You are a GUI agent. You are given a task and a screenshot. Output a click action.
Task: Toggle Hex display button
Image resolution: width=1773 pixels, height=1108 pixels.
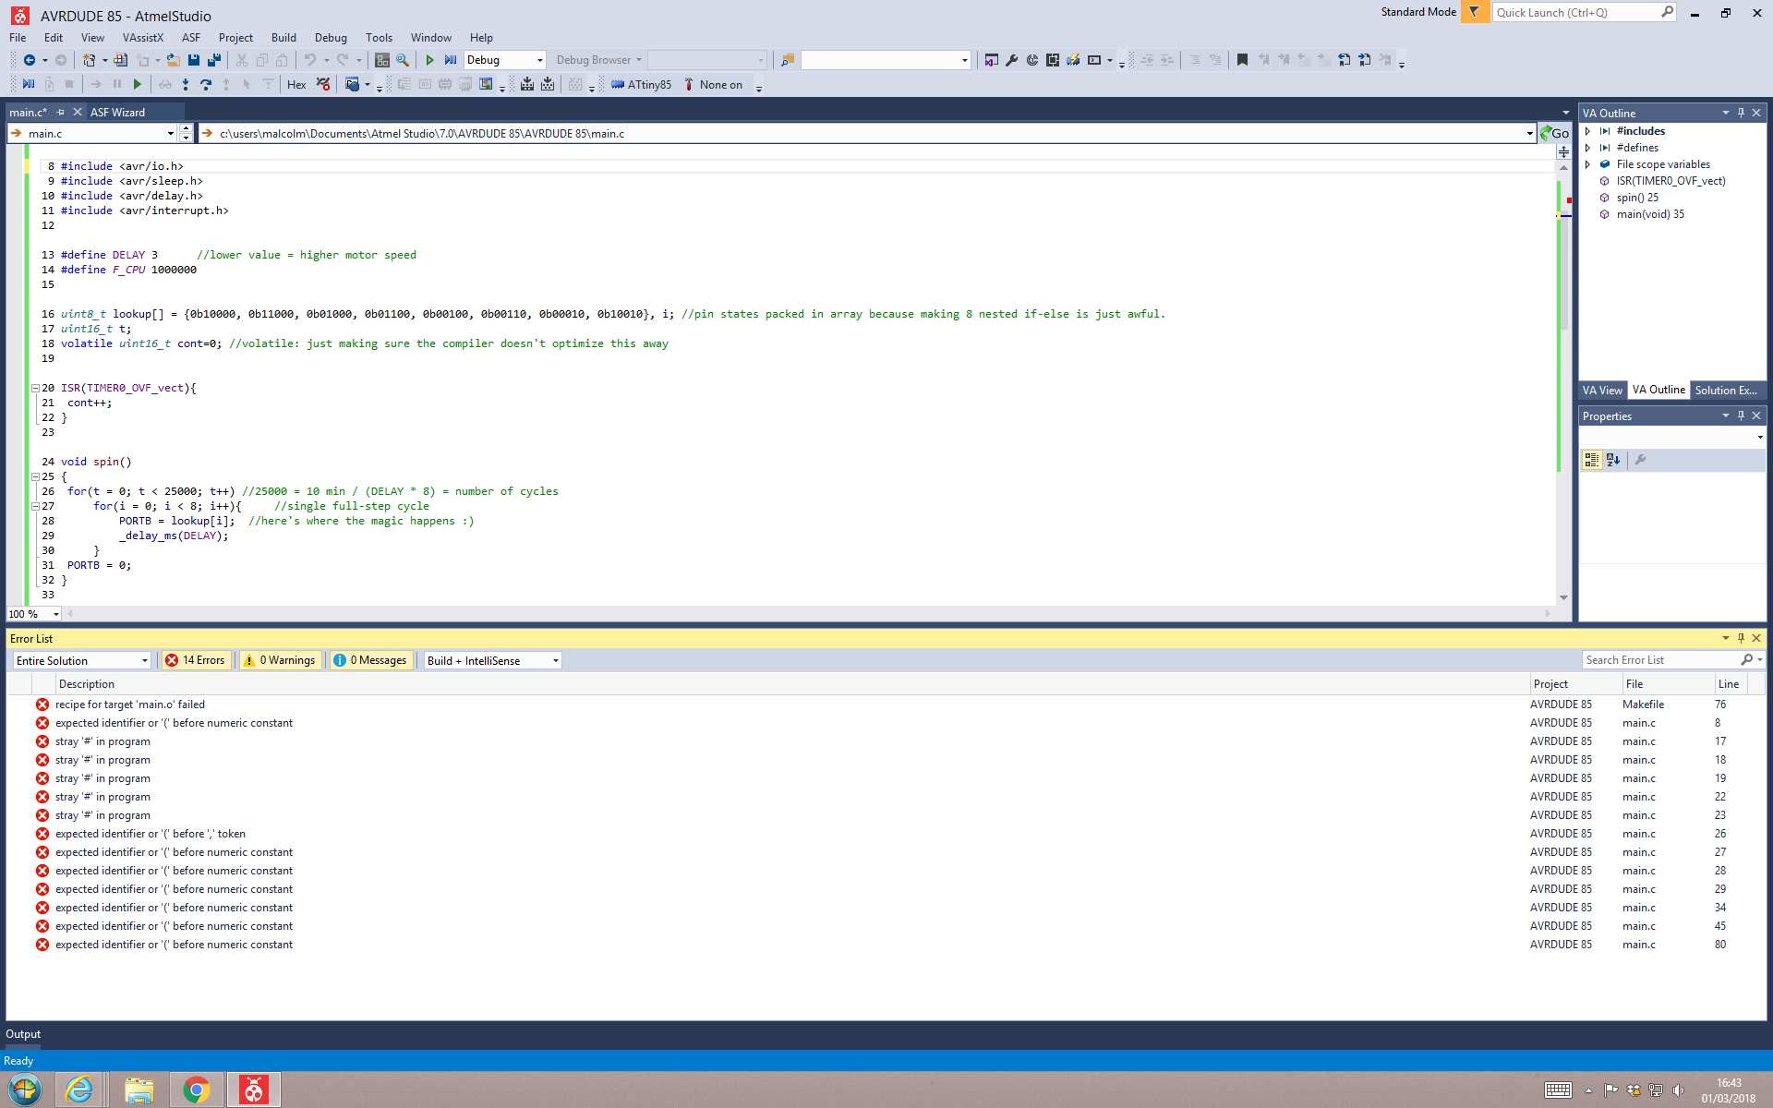point(296,85)
